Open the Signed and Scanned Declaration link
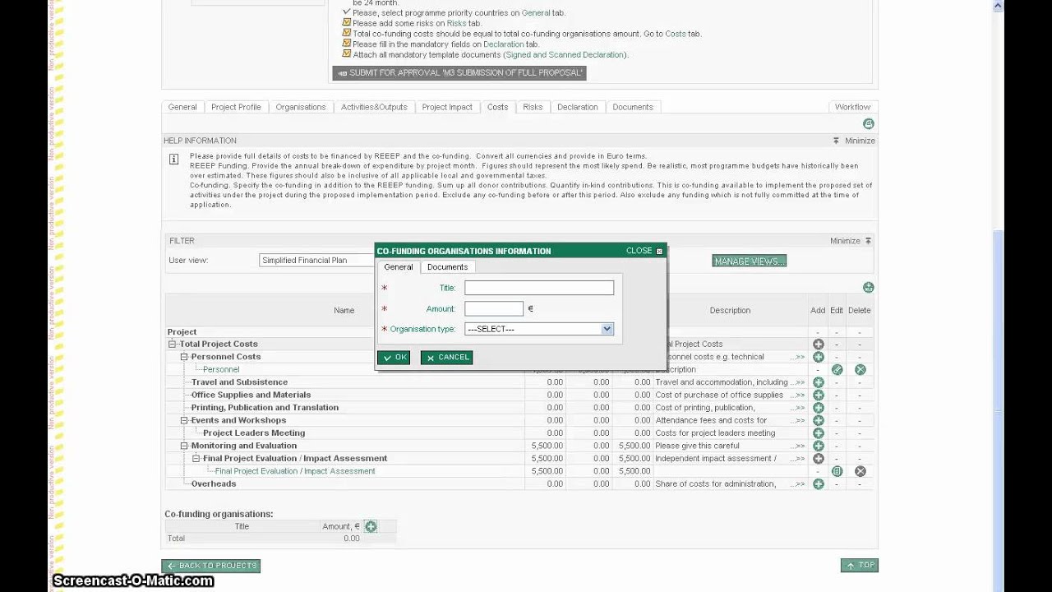Screen dimensions: 1052x592 565,55
